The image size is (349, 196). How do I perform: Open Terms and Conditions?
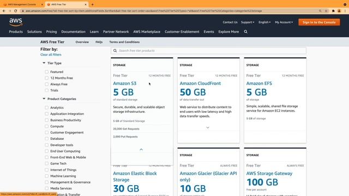coord(124,42)
